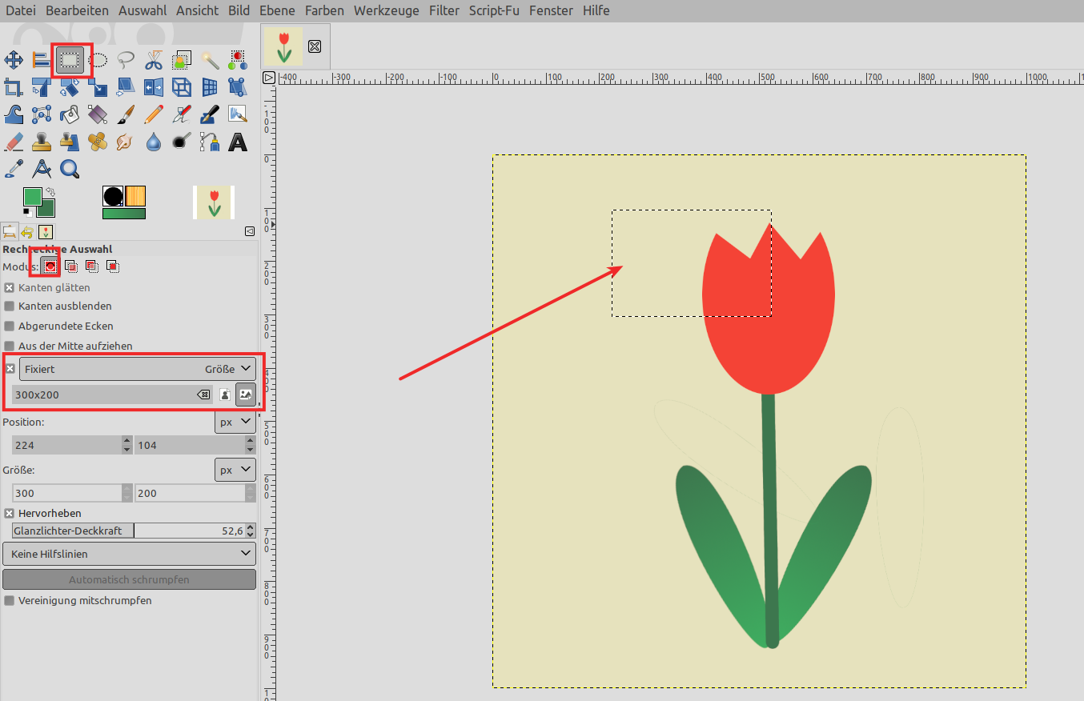1084x701 pixels.
Task: Select the Text tool
Action: click(x=238, y=142)
